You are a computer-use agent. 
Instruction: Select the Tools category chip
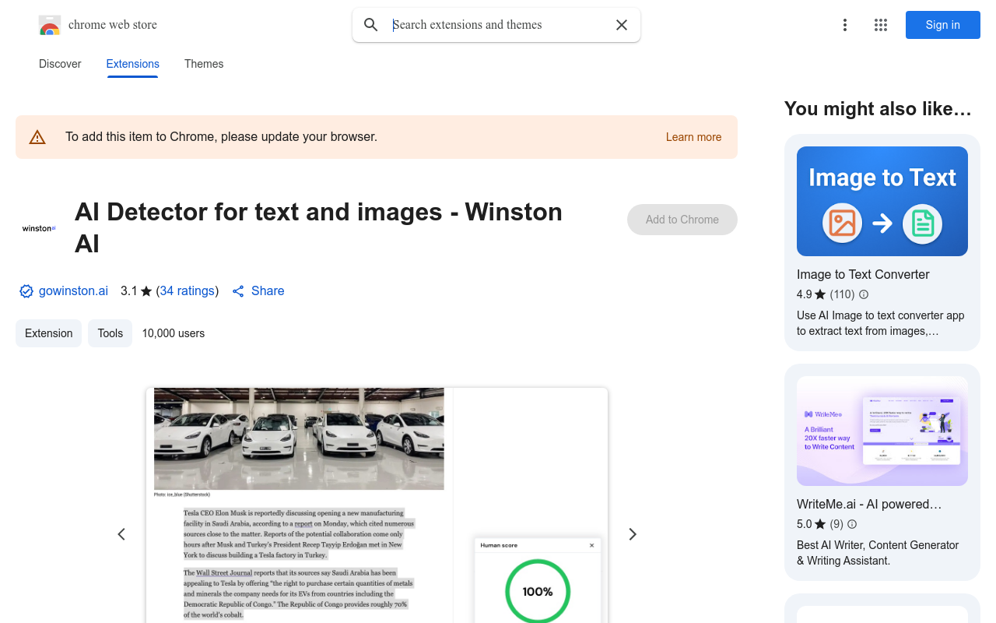coord(110,333)
